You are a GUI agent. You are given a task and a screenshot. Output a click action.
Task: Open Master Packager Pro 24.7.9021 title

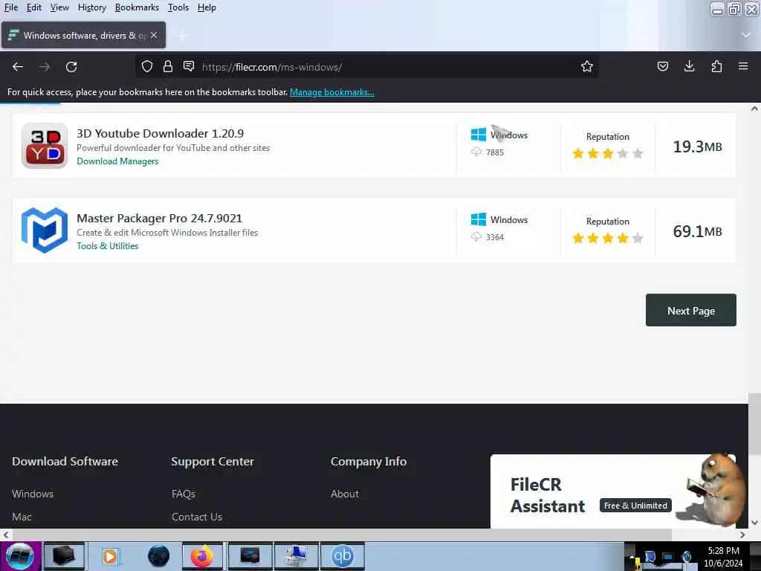[159, 218]
